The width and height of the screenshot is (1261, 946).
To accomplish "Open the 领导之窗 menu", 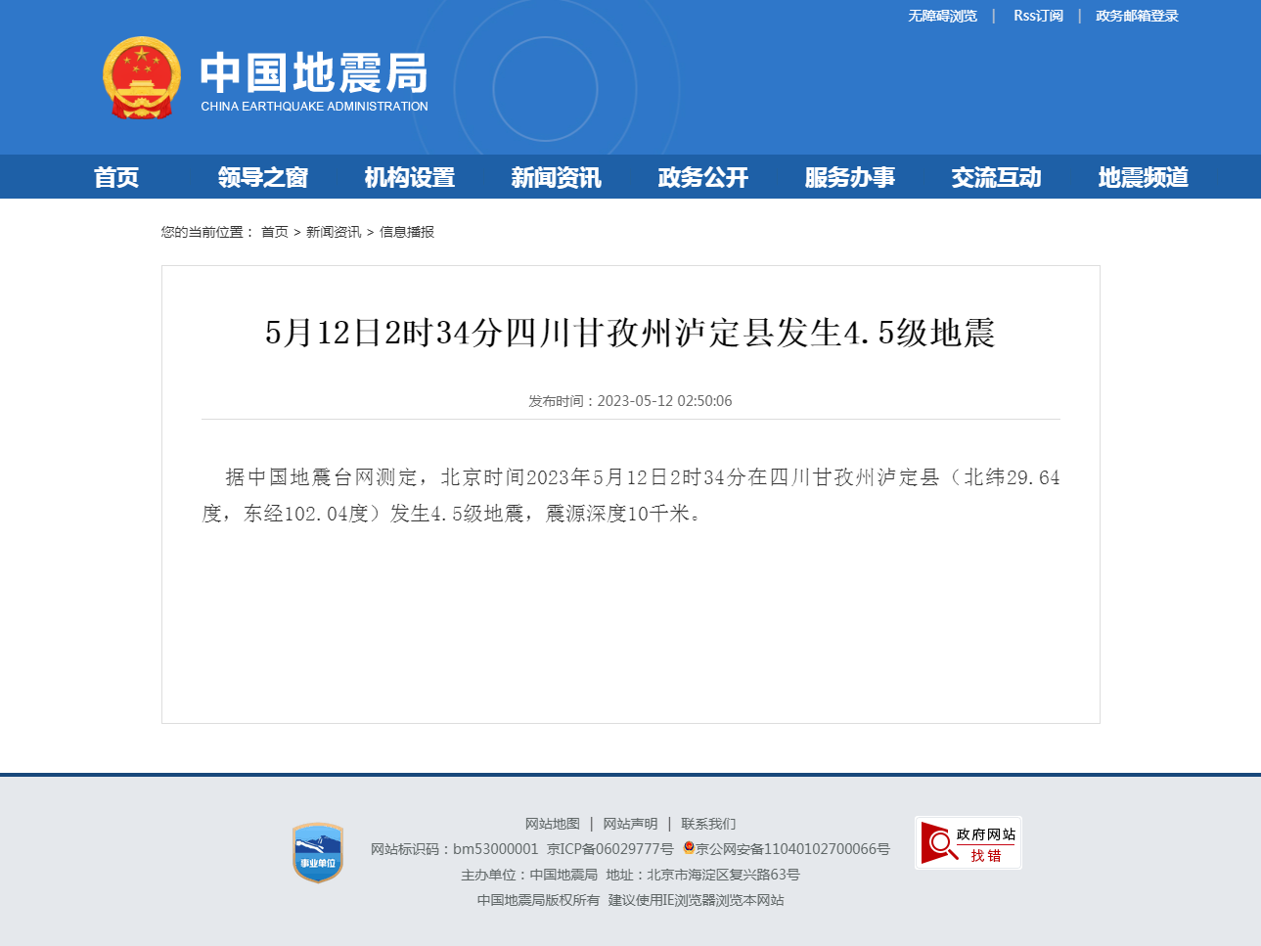I will pyautogui.click(x=263, y=177).
